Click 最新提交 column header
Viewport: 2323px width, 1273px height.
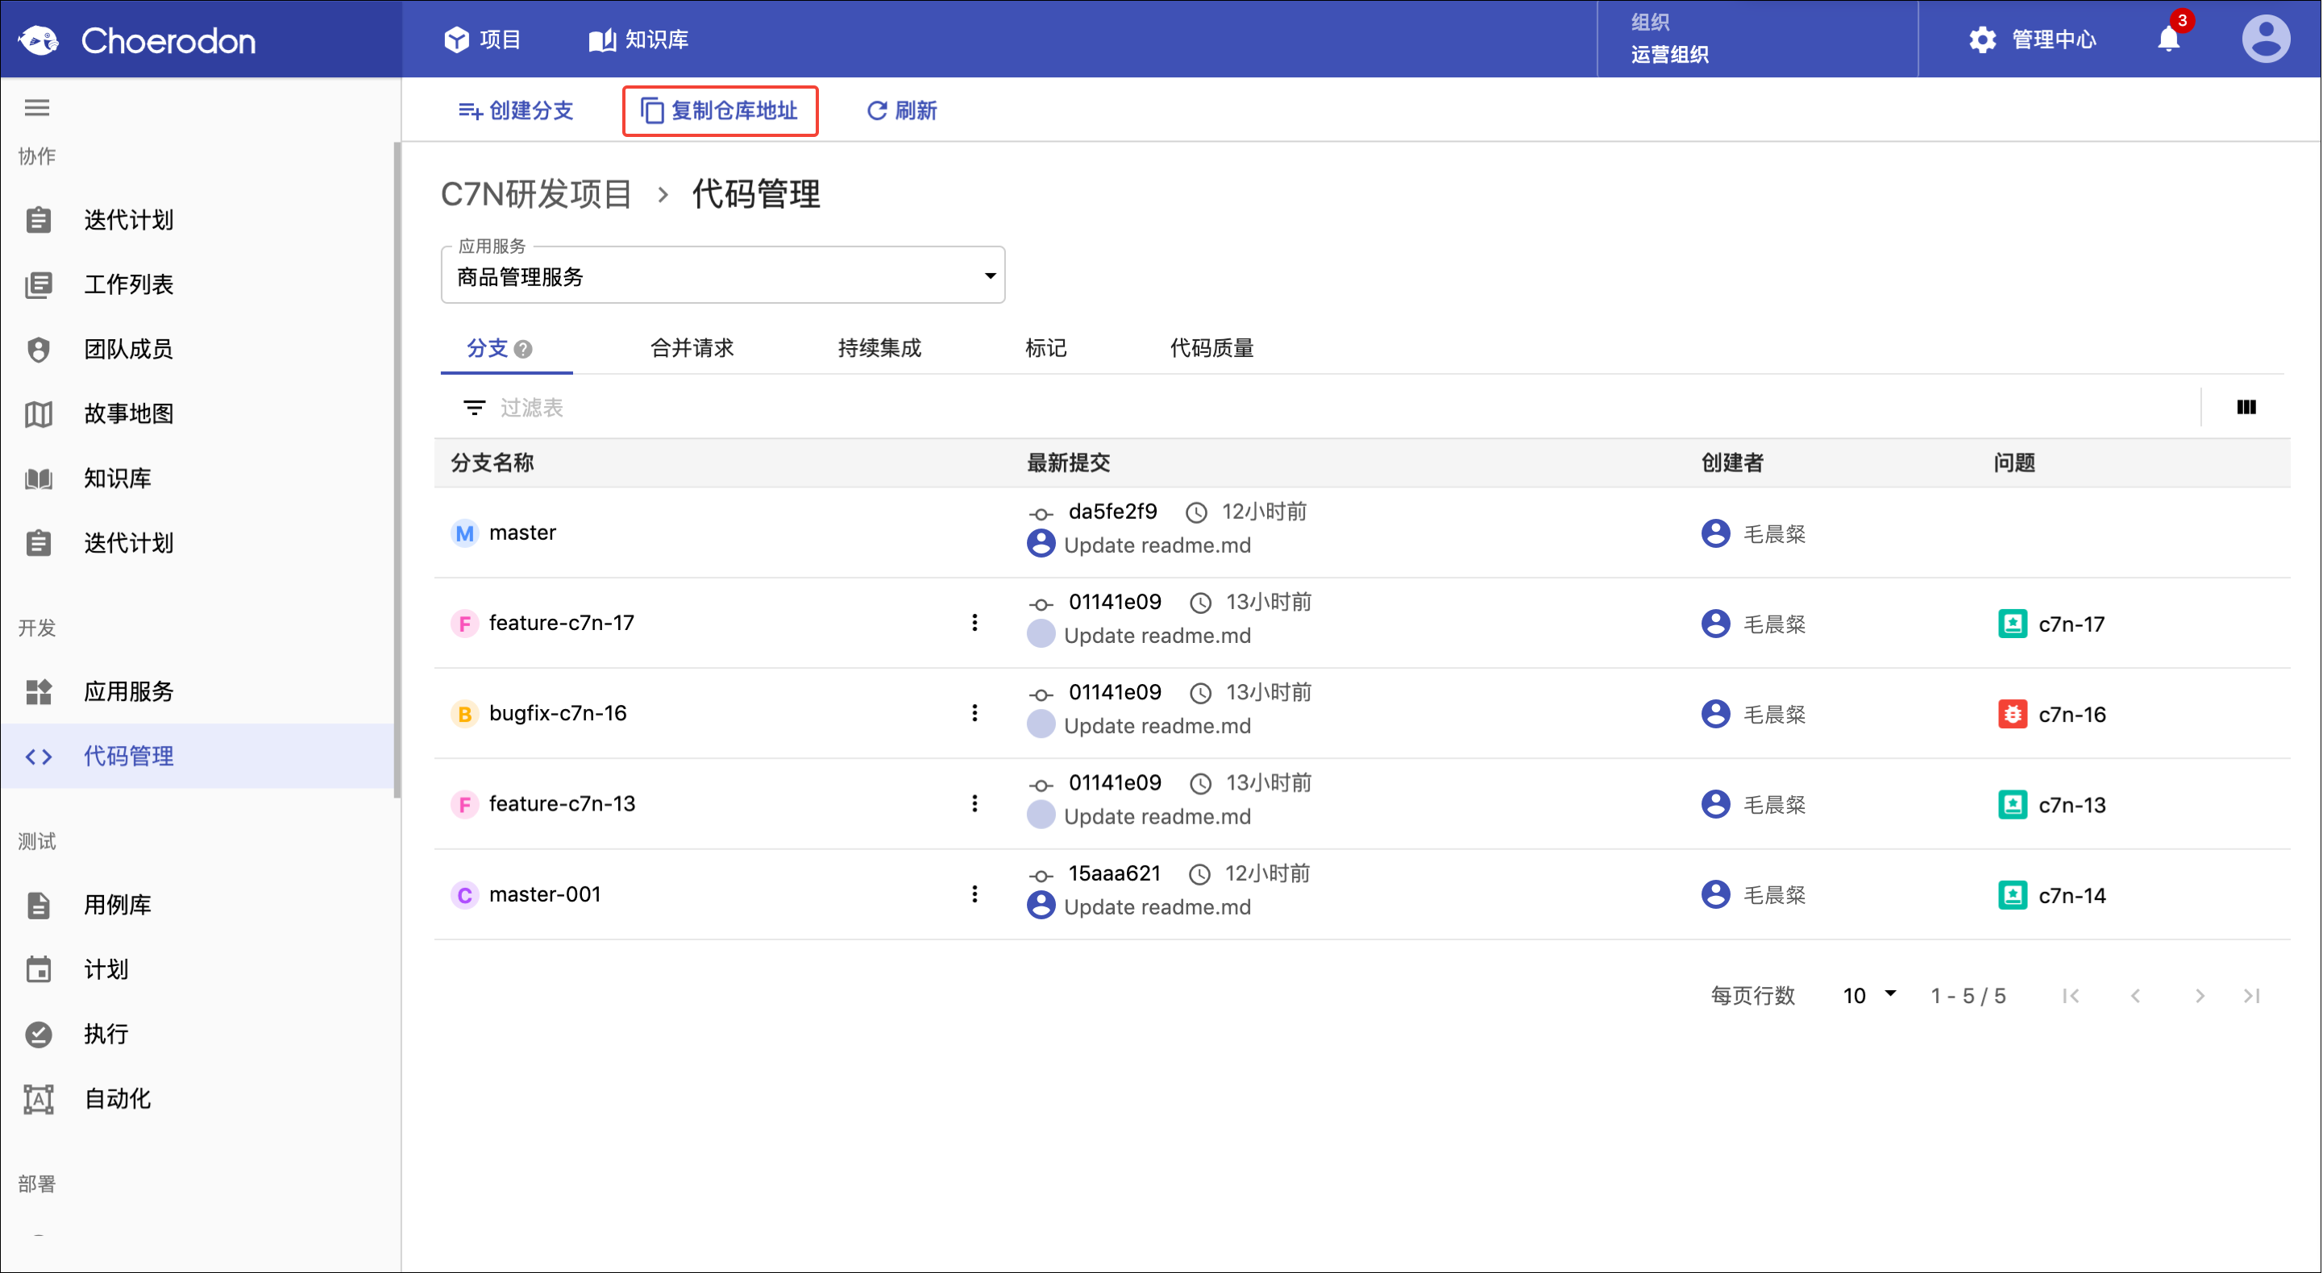coord(1069,462)
